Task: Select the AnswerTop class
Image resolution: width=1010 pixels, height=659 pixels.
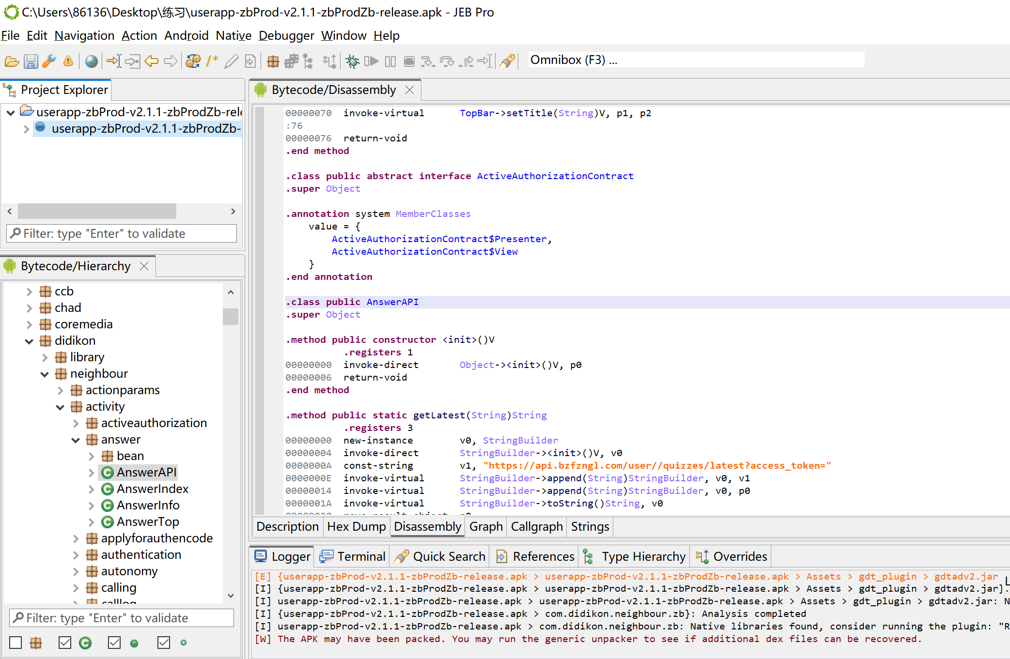Action: [148, 521]
